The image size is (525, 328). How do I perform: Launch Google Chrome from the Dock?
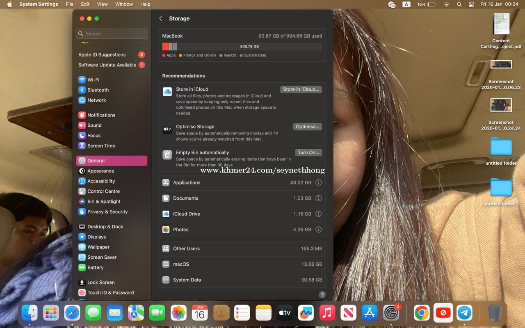click(422, 313)
